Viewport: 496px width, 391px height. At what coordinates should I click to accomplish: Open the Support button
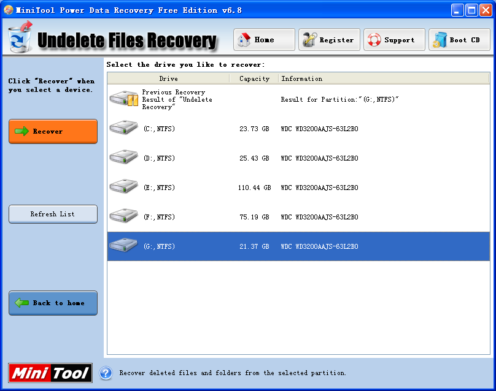(x=394, y=39)
